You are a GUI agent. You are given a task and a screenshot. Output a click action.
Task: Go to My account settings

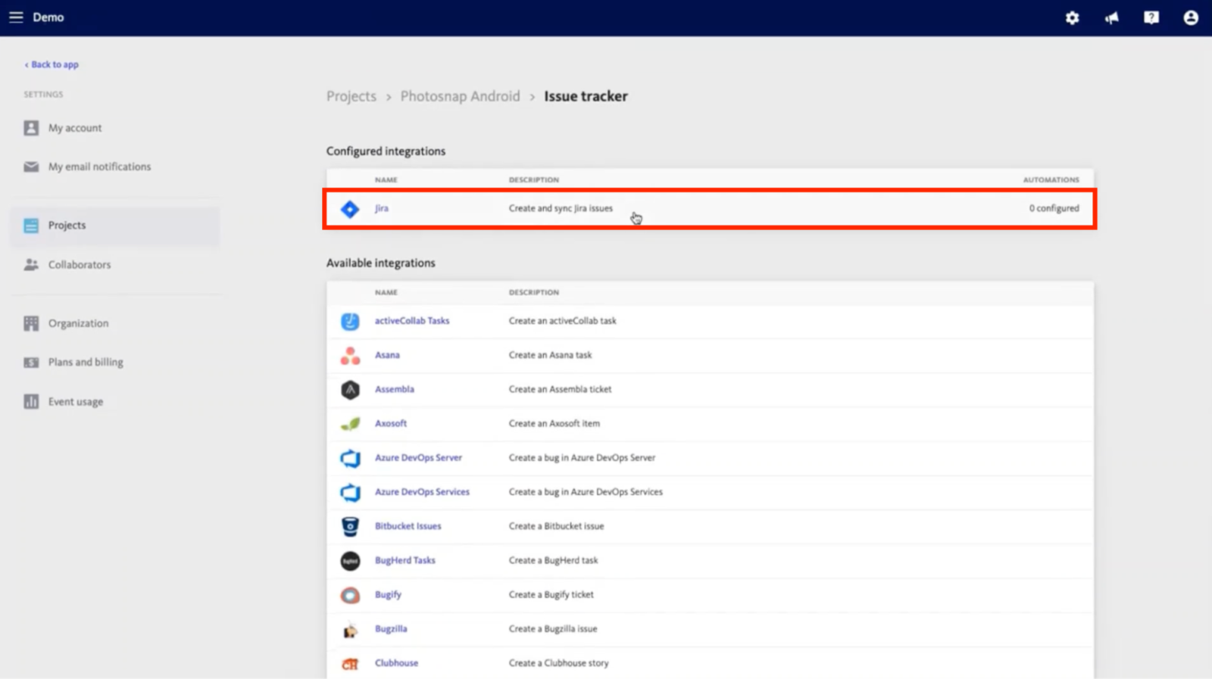75,128
